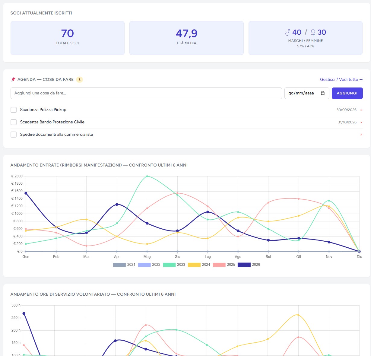Click the pushpin icon beside Agenda heading
The height and width of the screenshot is (356, 371).
pyautogui.click(x=13, y=79)
